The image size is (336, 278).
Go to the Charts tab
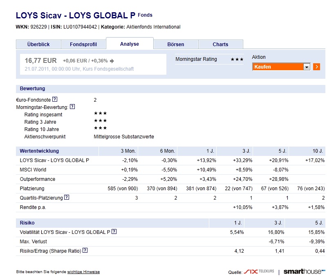coord(220,44)
